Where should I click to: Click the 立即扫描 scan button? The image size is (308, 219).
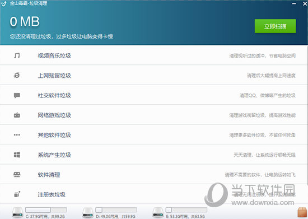click(275, 26)
